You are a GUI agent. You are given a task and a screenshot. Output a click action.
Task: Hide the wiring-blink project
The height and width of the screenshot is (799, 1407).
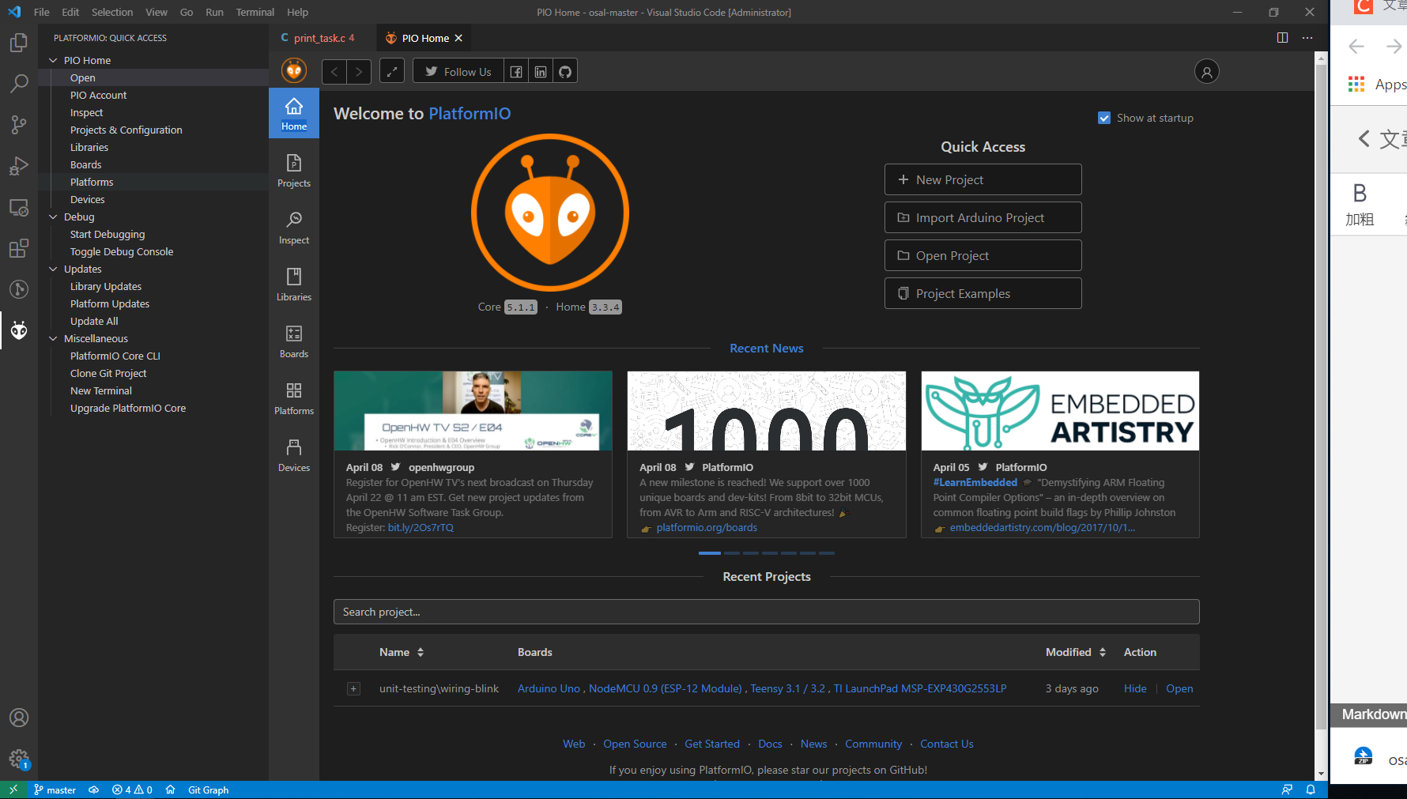pyautogui.click(x=1135, y=688)
